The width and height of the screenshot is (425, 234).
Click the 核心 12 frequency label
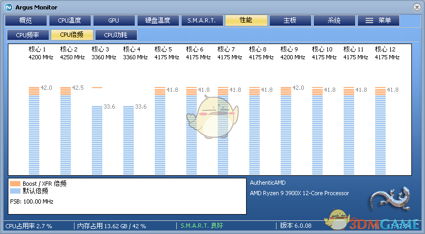387,57
